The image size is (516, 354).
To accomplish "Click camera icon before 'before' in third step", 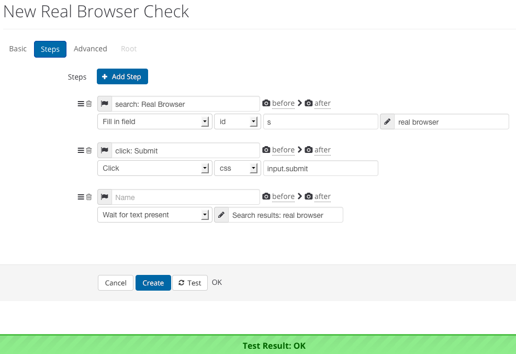I will pyautogui.click(x=266, y=196).
